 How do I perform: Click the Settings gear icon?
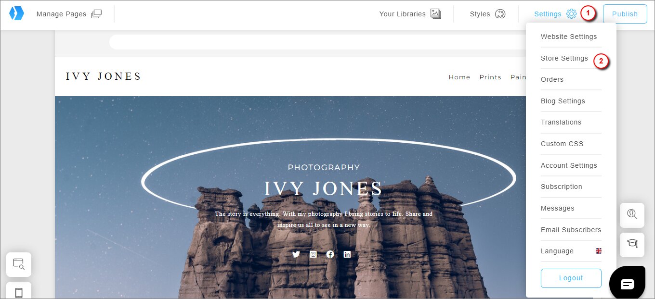(x=572, y=14)
